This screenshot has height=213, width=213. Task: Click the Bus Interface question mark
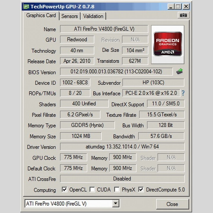click(x=183, y=93)
